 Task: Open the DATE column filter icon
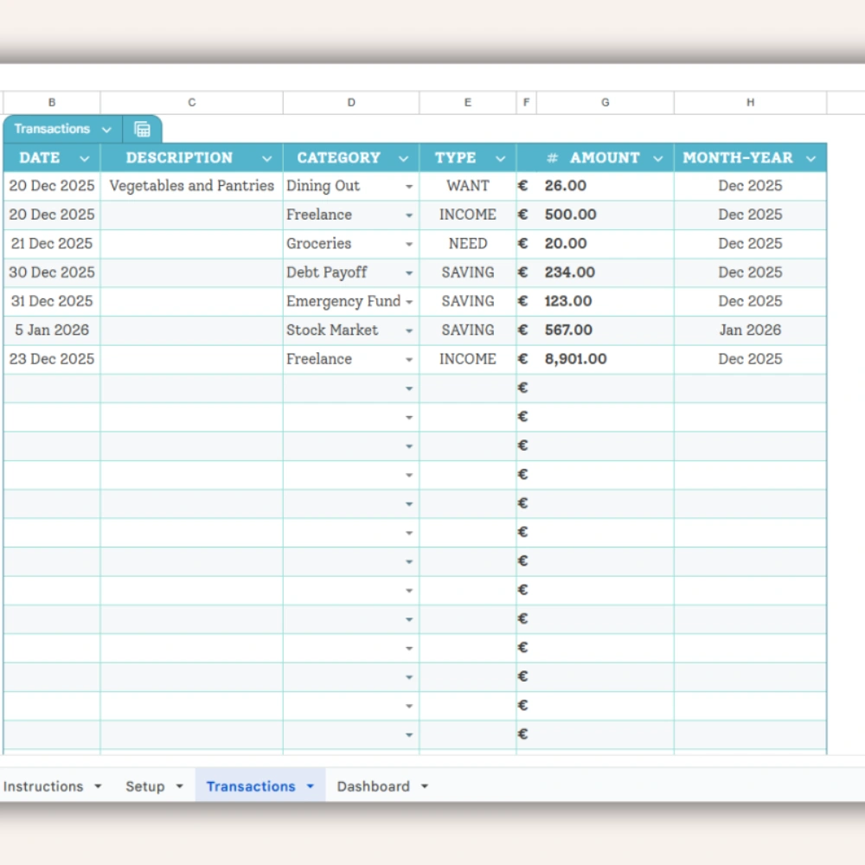(x=84, y=157)
